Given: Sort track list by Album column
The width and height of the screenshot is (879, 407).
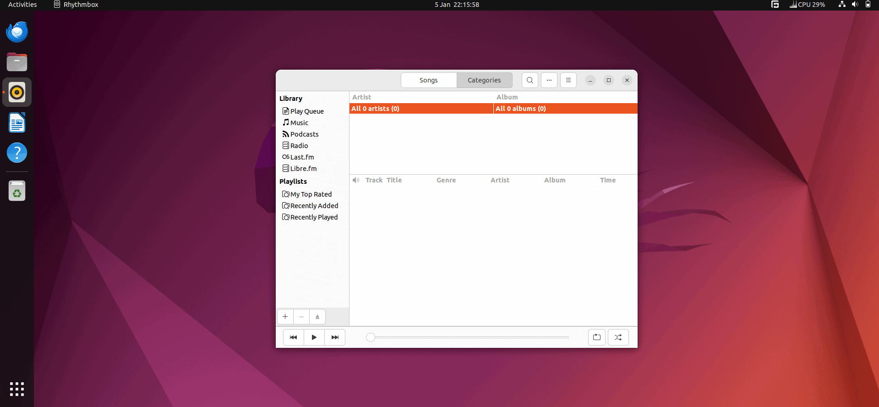Looking at the screenshot, I should tap(555, 180).
